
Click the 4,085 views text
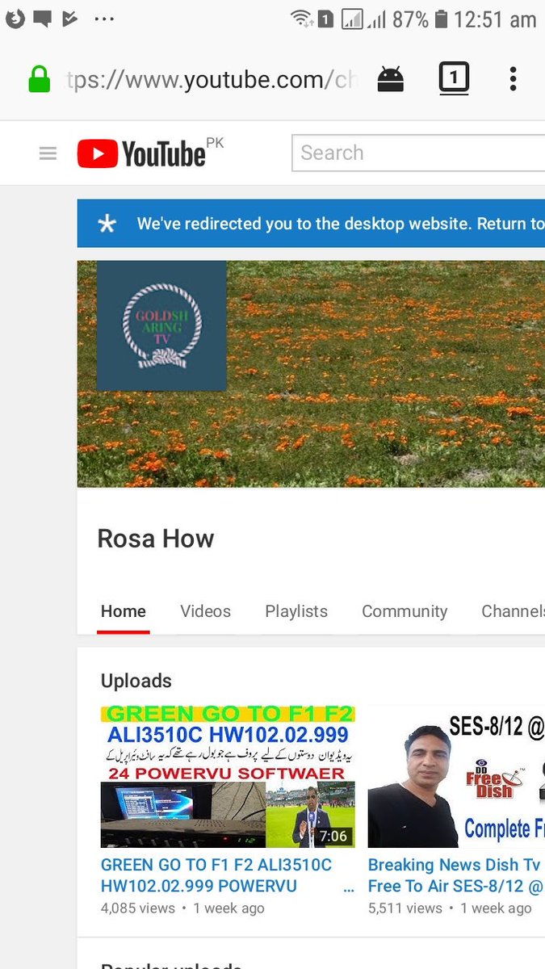pyautogui.click(x=138, y=908)
